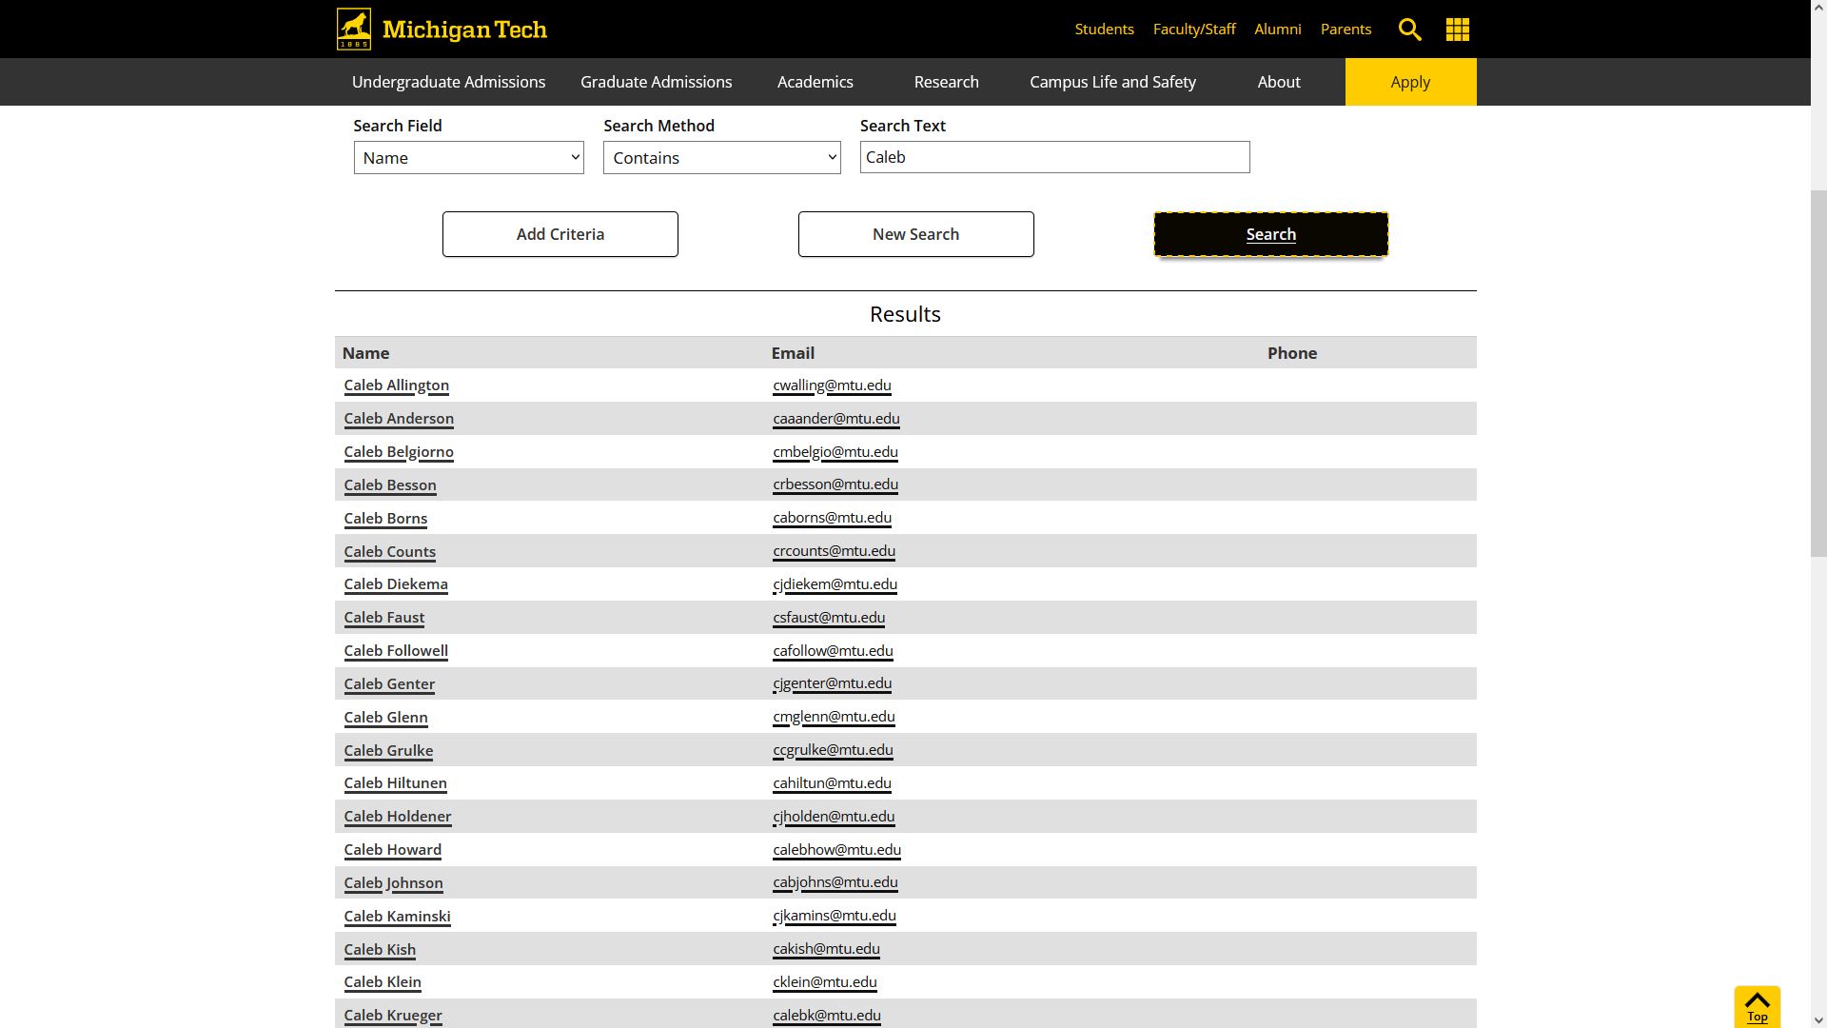Open Caleb Johnson's profile link
Screen dimensions: 1827x1028
point(393,883)
